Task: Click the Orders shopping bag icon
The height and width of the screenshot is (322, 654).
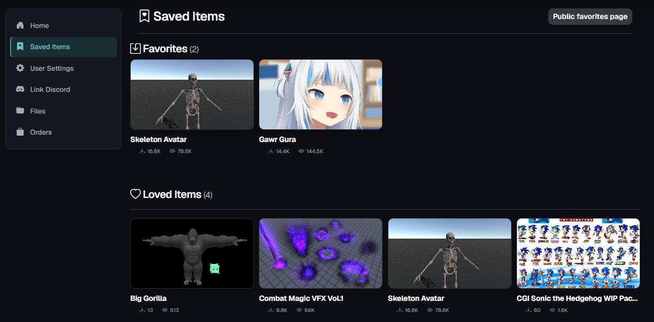Action: point(20,132)
